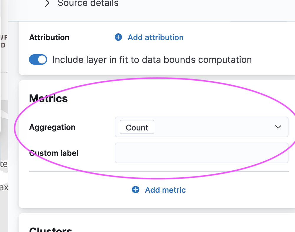Viewport: 295px width, 232px height.
Task: Click the plus icon beside Add metric
Action: [x=136, y=190]
